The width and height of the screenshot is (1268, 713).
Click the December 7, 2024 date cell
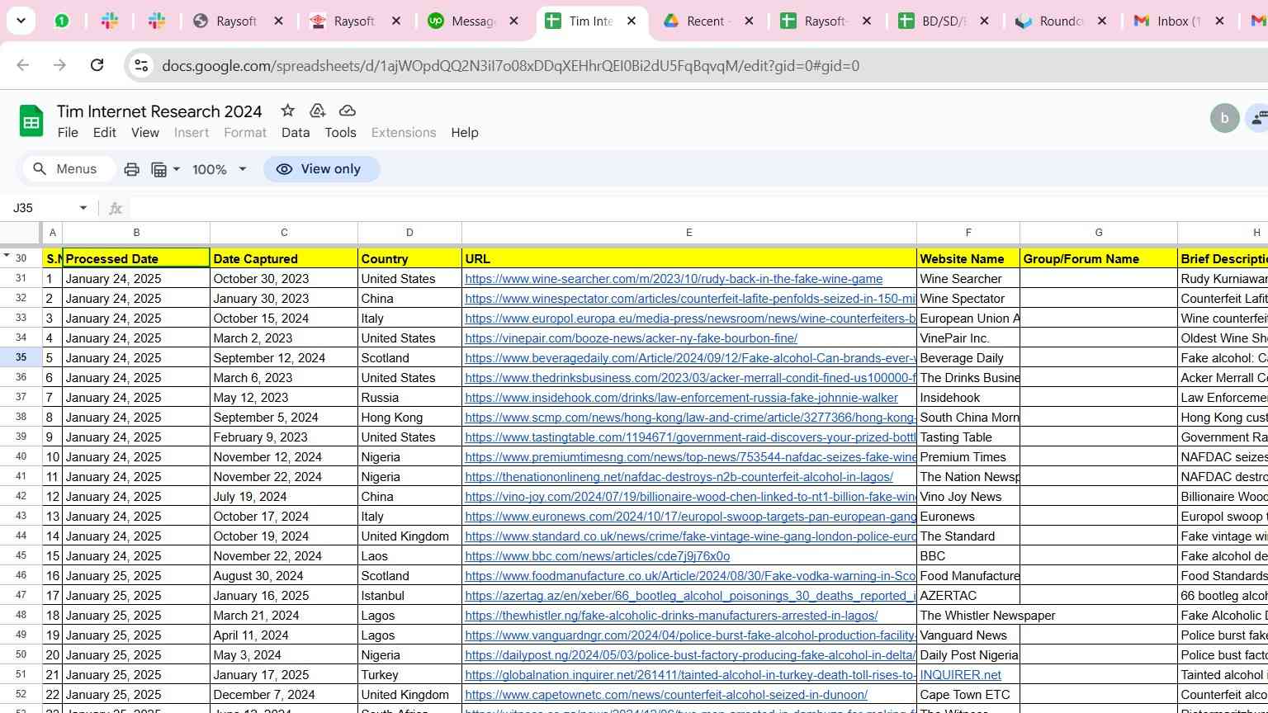click(x=284, y=695)
